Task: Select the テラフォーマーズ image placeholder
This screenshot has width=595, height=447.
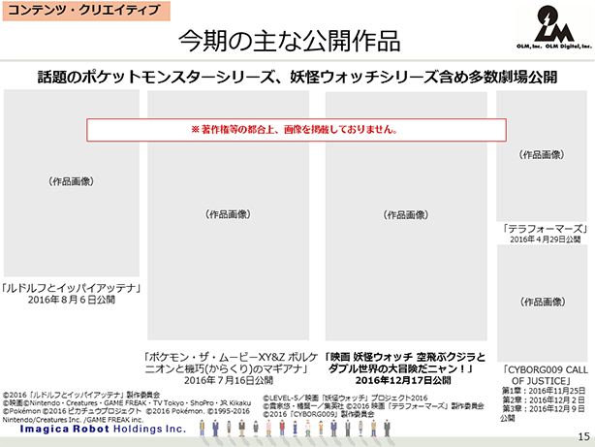Action: [x=542, y=156]
